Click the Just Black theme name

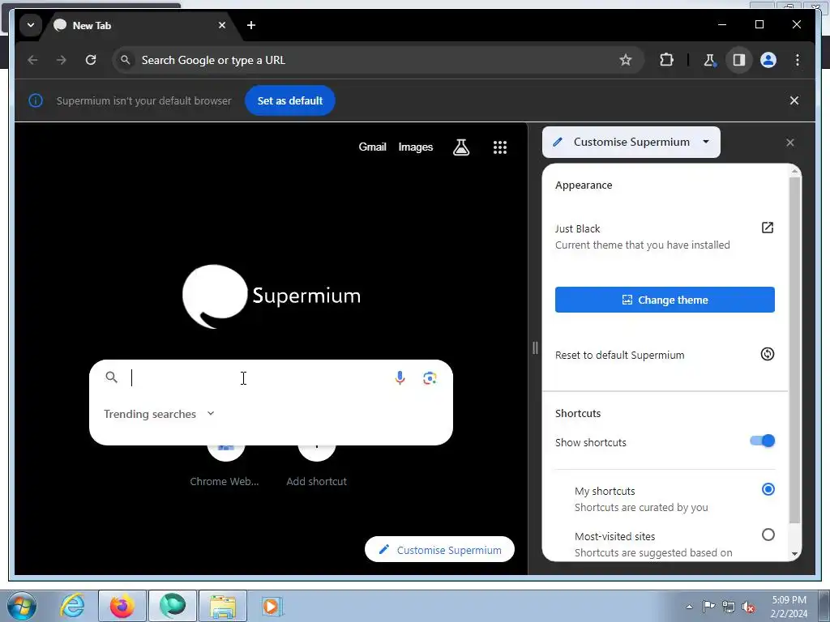point(577,228)
